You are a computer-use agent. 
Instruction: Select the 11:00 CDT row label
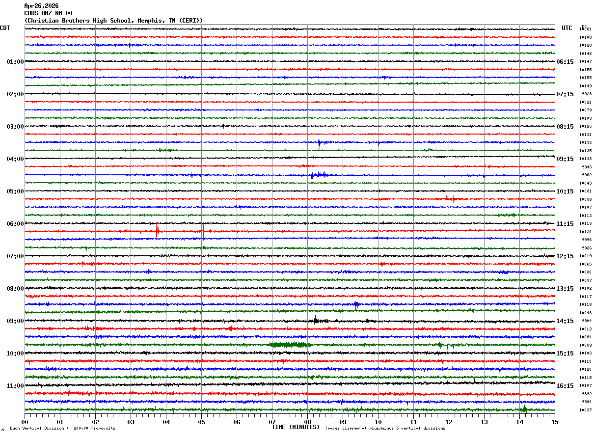pyautogui.click(x=15, y=386)
